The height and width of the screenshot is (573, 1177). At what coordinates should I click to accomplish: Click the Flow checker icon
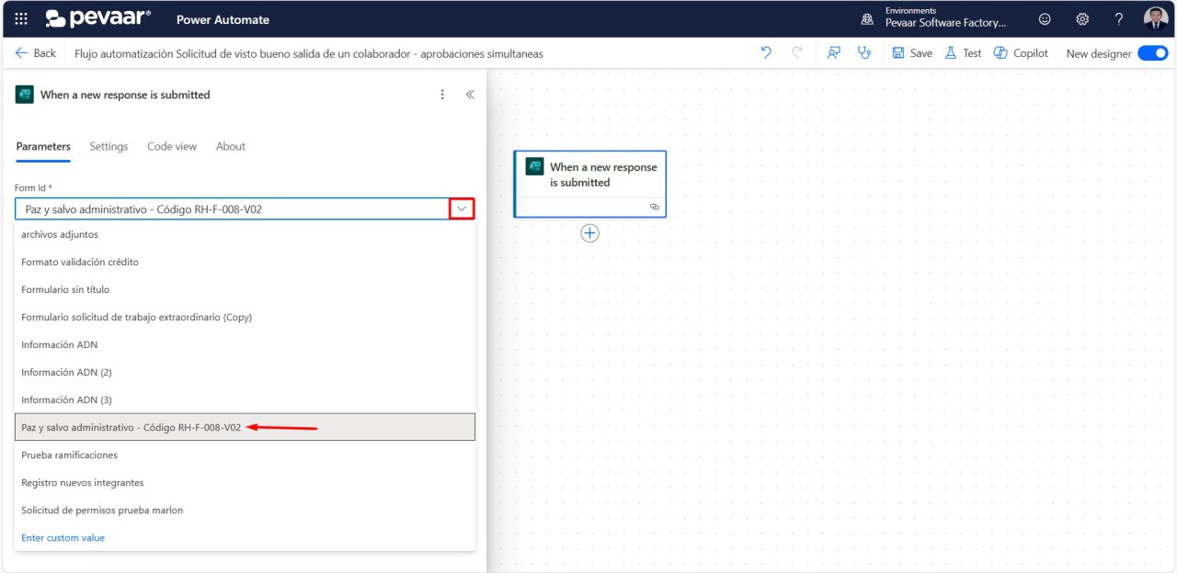pos(833,53)
